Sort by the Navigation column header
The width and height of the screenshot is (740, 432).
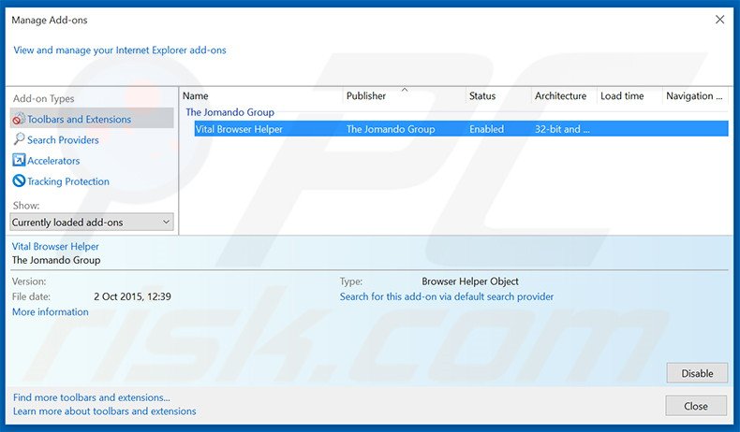[x=696, y=95]
